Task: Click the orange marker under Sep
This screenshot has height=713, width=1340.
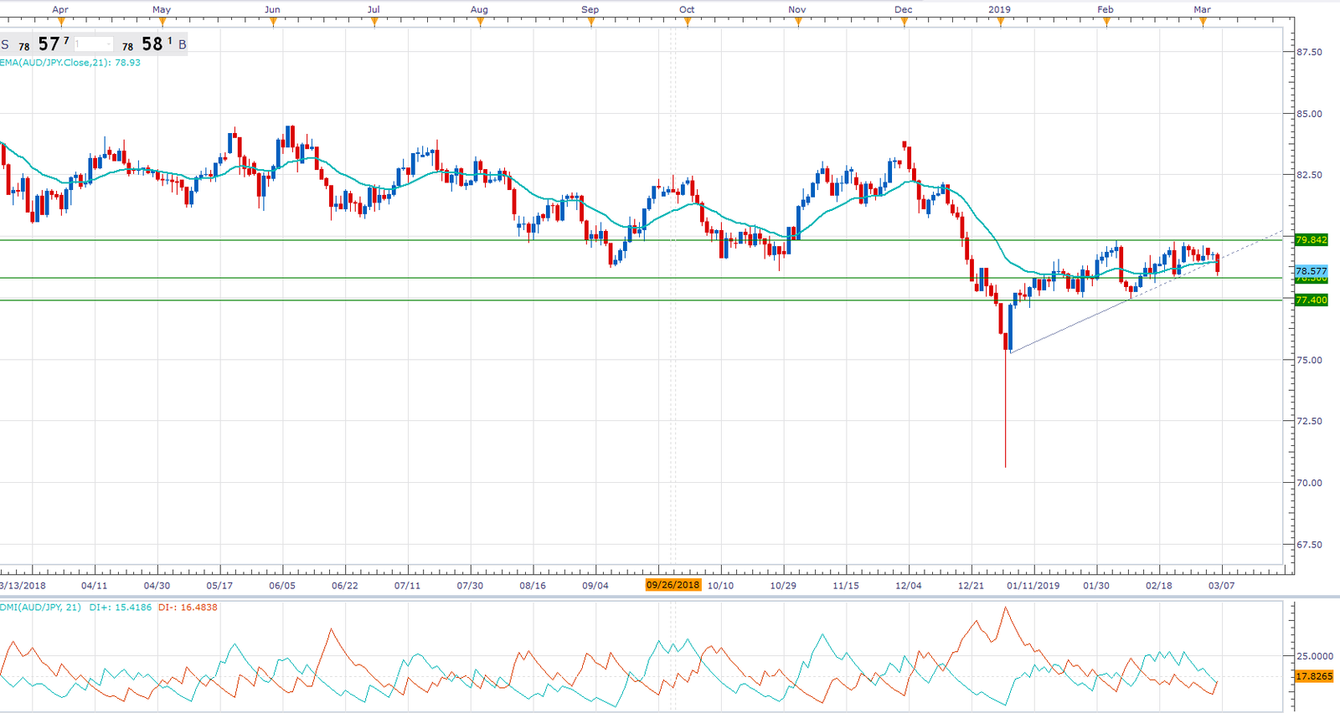Action: (x=590, y=23)
